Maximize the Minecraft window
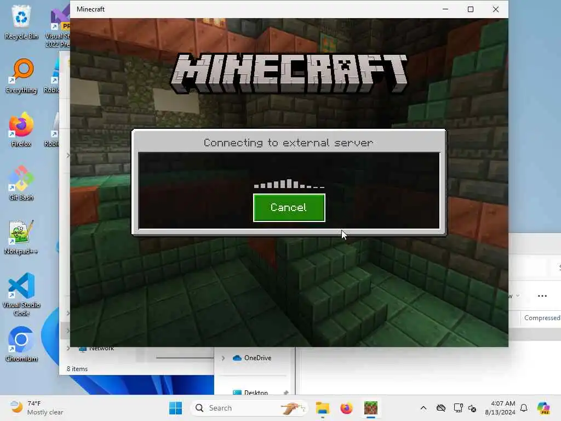Screen dimensions: 561x421 click(x=471, y=9)
